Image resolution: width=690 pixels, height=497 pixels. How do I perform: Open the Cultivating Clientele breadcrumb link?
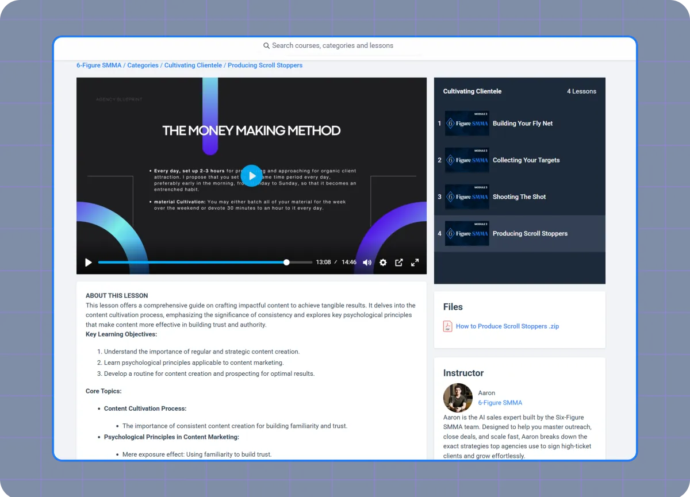[x=193, y=66]
